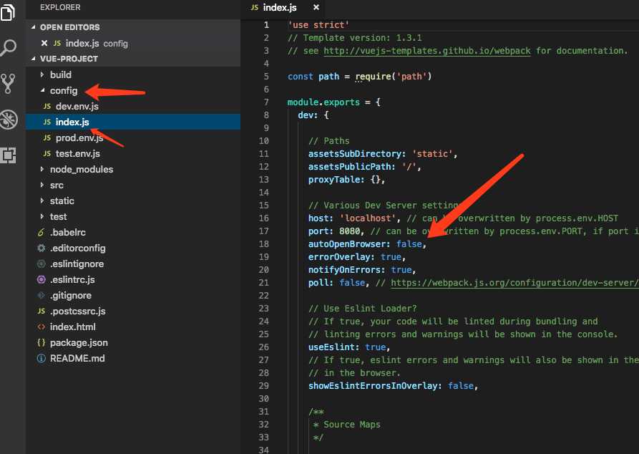Image resolution: width=639 pixels, height=454 pixels.
Task: Click the false value of showEslintErrorsInOverlay
Action: [x=461, y=386]
